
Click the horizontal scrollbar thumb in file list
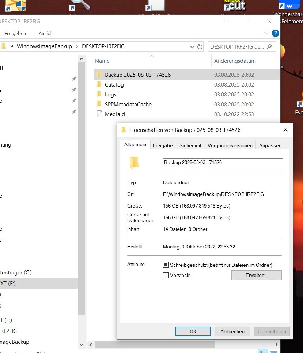coord(155,345)
